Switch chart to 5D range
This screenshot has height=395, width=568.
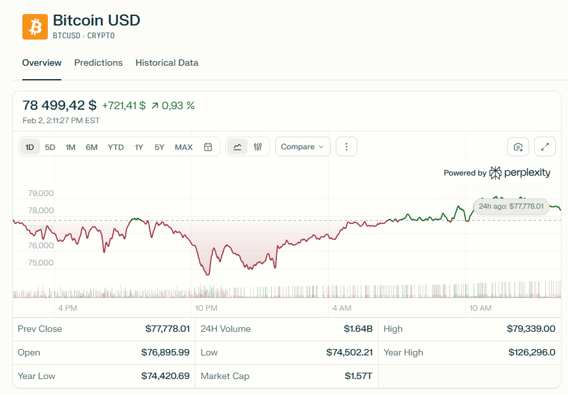50,147
